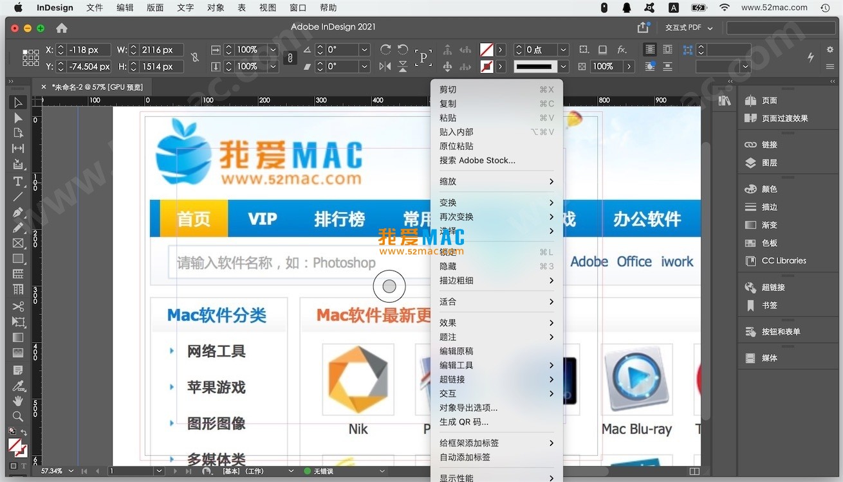Click the flip vertical icon
This screenshot has height=482, width=843.
click(403, 66)
